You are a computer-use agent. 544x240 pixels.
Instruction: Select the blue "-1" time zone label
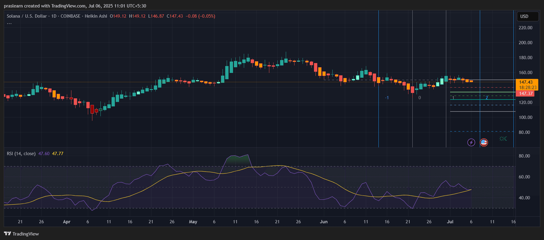[x=387, y=98]
